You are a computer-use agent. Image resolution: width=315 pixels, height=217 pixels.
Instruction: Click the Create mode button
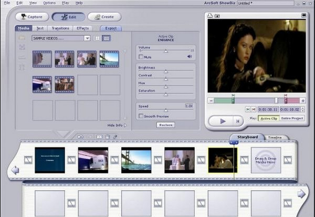[104, 17]
